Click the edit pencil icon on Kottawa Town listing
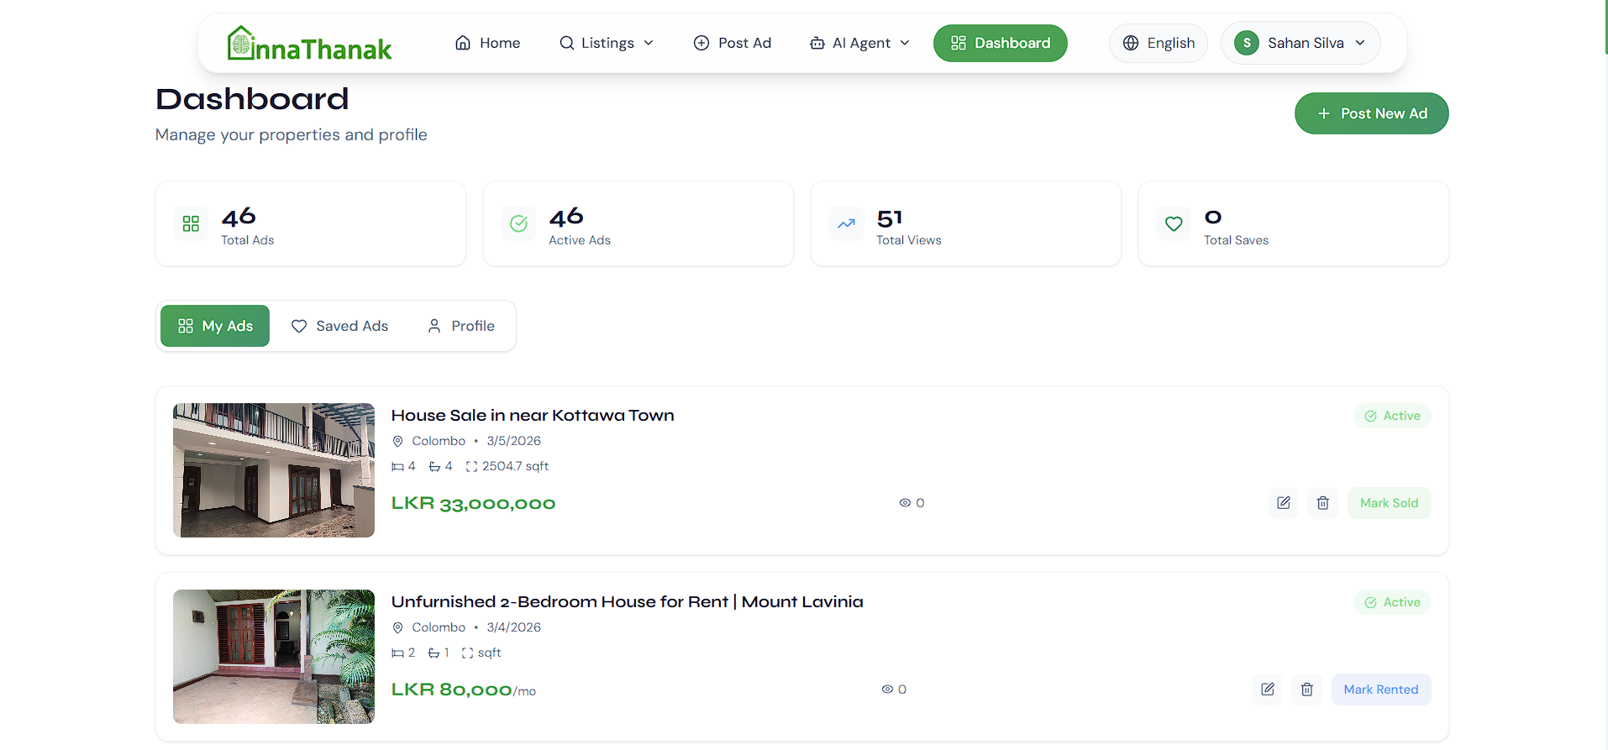This screenshot has width=1608, height=750. [1283, 502]
